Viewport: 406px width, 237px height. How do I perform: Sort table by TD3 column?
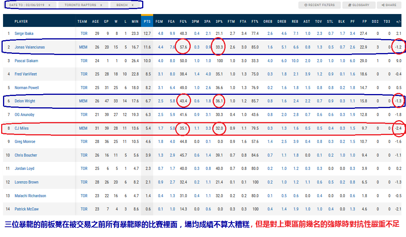[387, 22]
